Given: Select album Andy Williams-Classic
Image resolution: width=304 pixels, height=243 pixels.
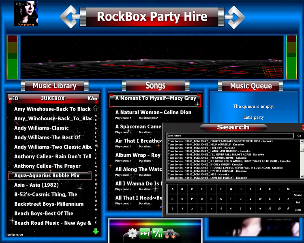Looking at the screenshot, I should coord(41,128).
